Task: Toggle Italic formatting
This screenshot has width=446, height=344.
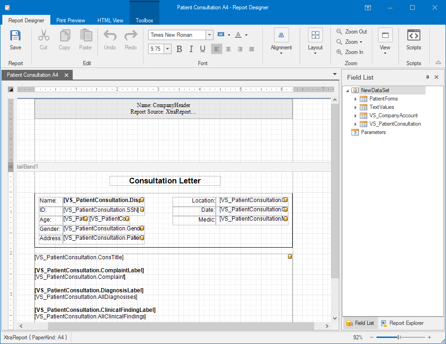Action: click(x=191, y=49)
